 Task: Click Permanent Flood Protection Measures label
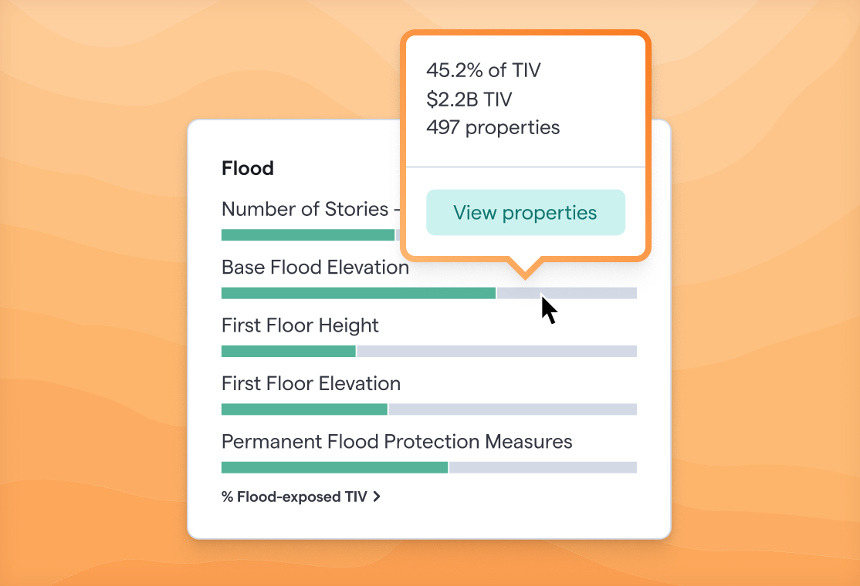[397, 441]
